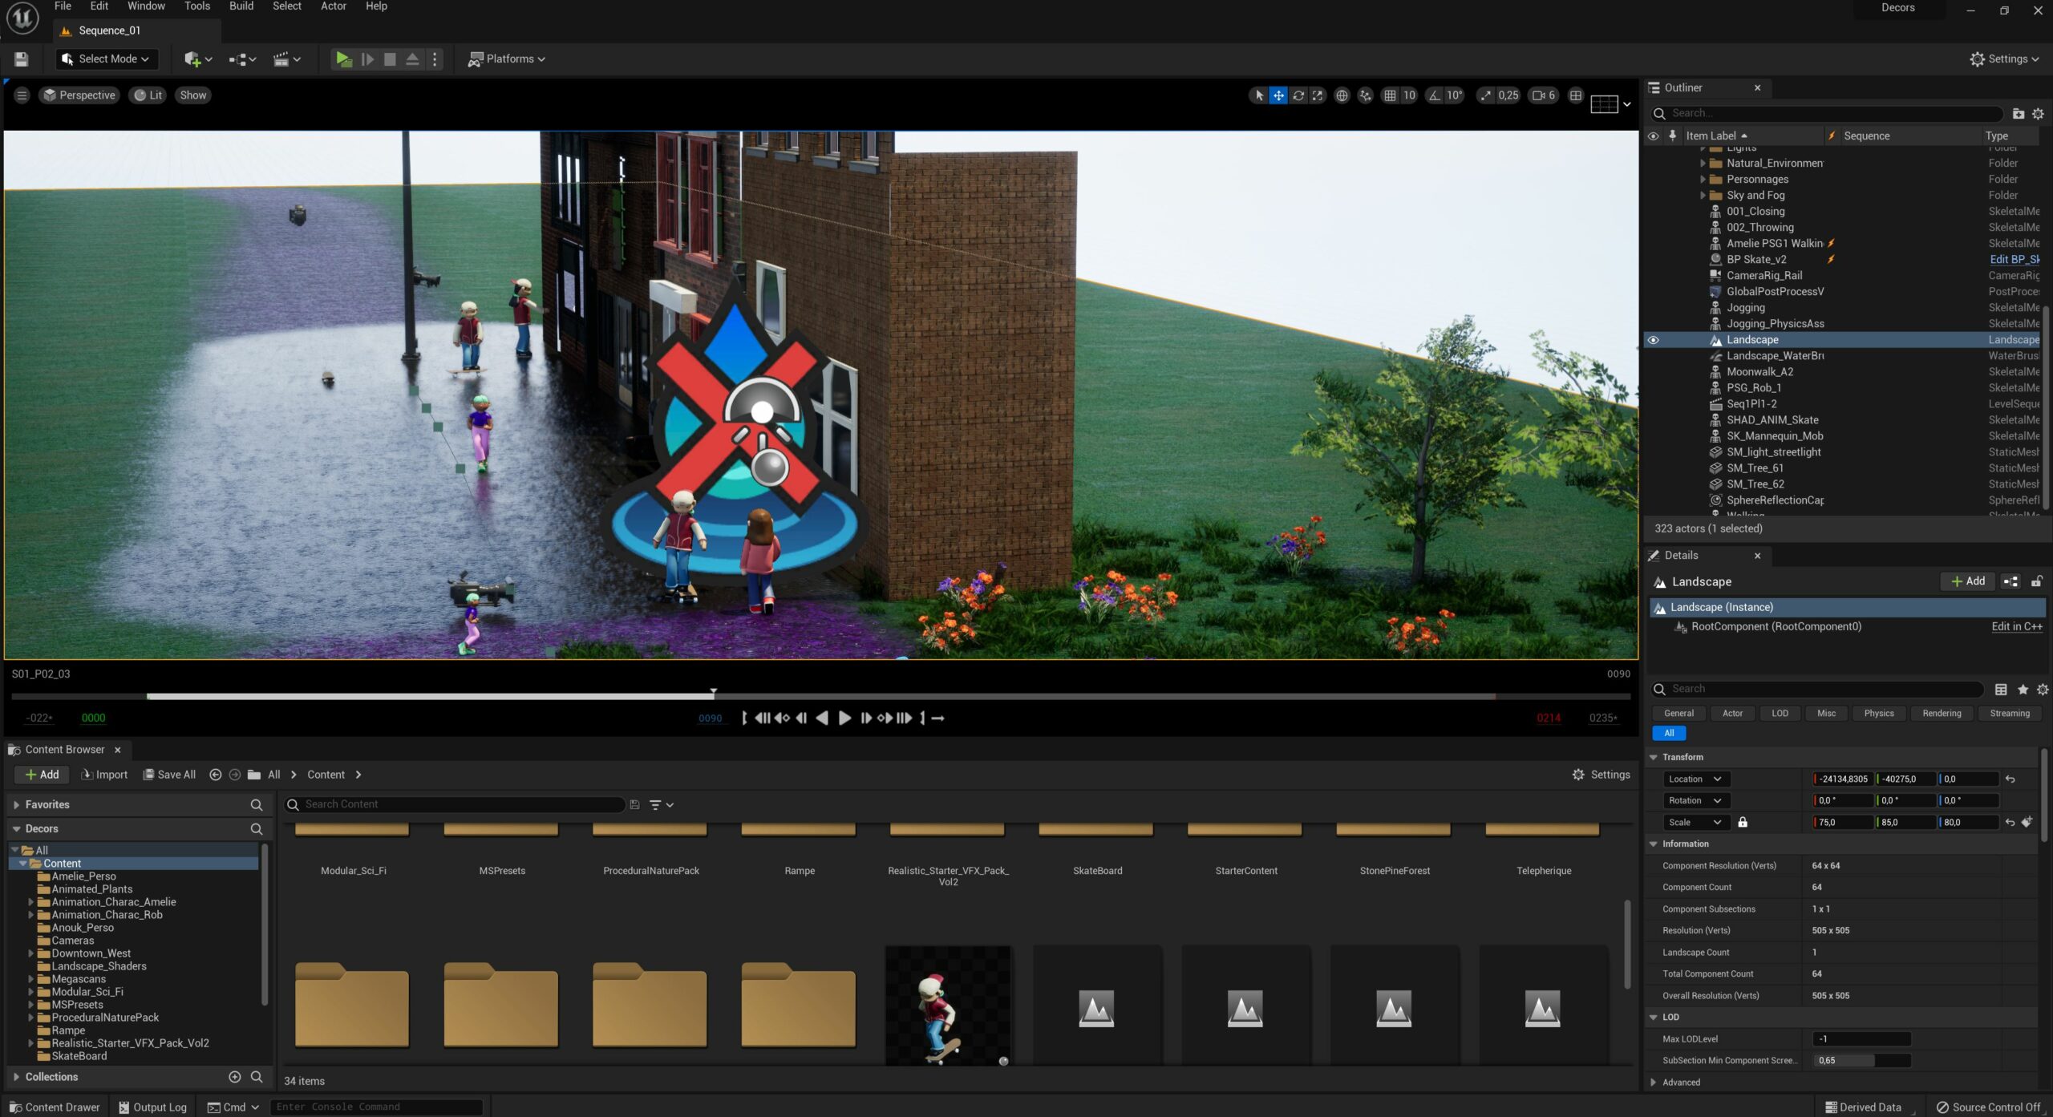Select the SkateBoard folder in tree

[79, 1056]
